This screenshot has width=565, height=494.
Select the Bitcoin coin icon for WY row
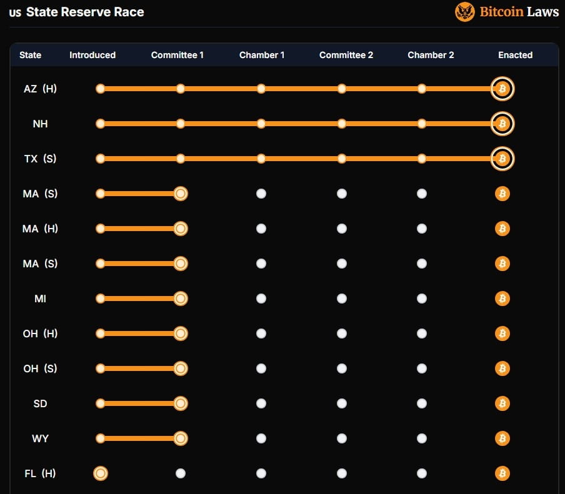[502, 438]
